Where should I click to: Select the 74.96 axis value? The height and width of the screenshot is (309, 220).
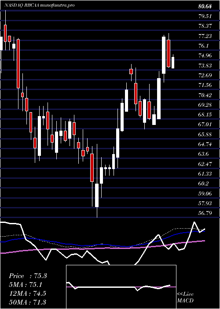(x=205, y=56)
